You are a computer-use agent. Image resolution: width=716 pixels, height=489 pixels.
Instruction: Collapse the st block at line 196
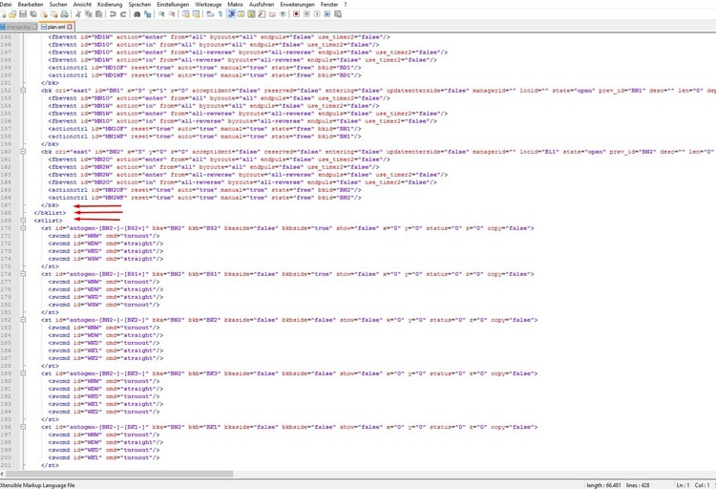click(x=23, y=427)
